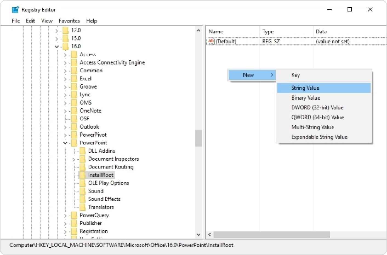Image resolution: width=387 pixels, height=255 pixels.
Task: Expand the Excel key arrow
Action: [x=65, y=79]
